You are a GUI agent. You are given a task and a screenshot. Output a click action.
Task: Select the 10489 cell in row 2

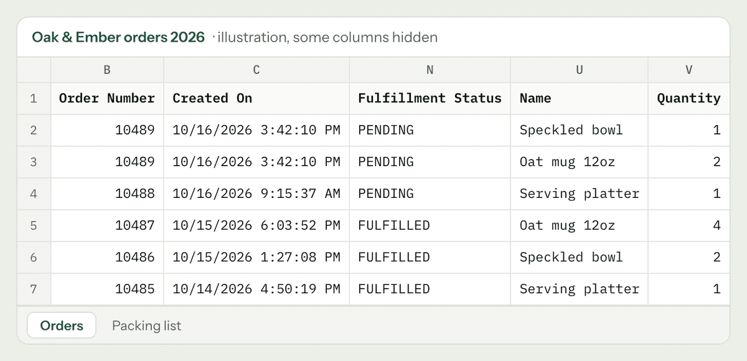point(107,130)
